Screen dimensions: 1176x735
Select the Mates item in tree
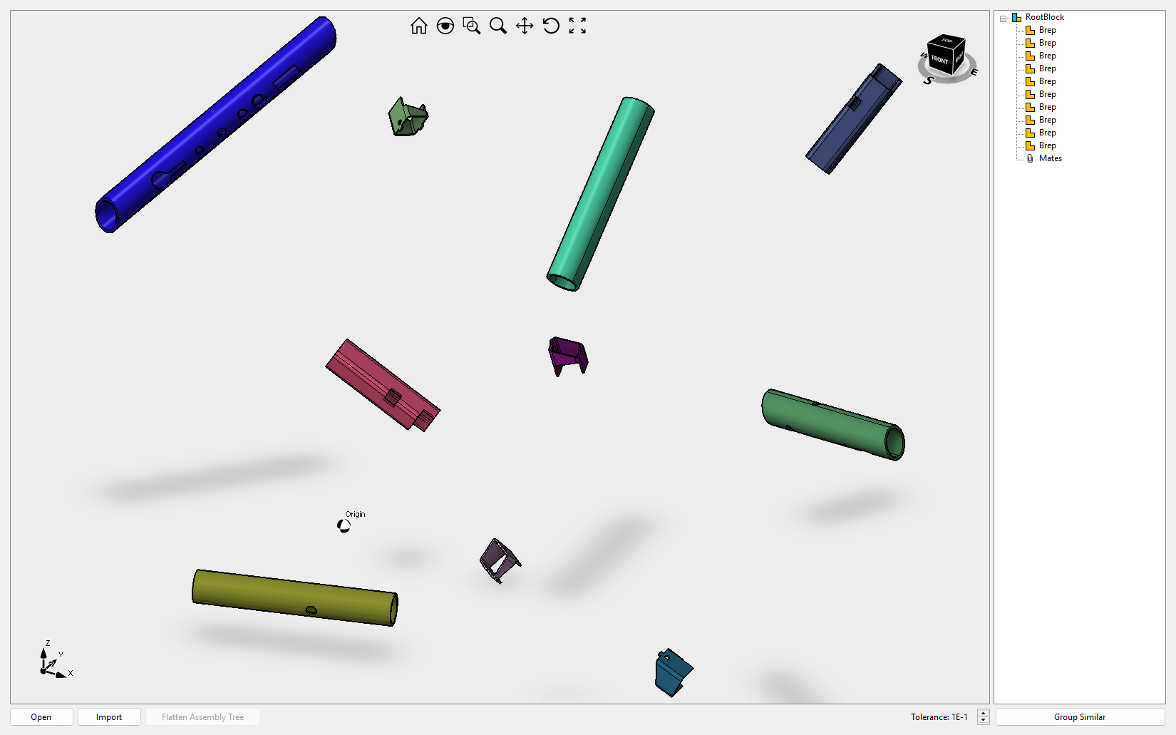(1050, 158)
